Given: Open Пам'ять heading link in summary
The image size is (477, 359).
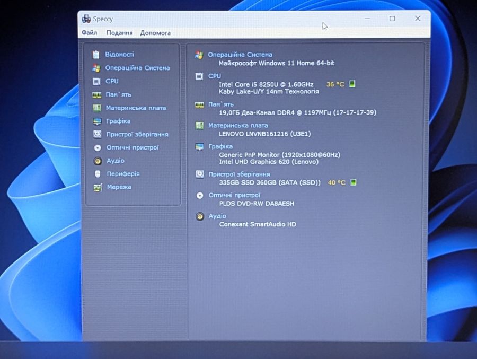Looking at the screenshot, I should tap(221, 104).
